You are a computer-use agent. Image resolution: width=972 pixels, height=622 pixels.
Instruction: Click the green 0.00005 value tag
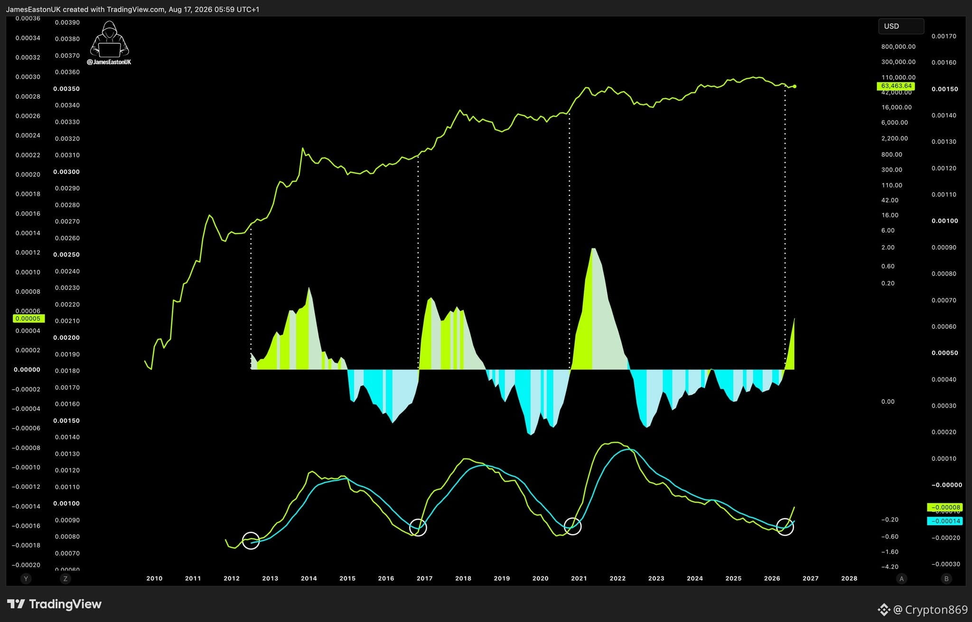[28, 319]
